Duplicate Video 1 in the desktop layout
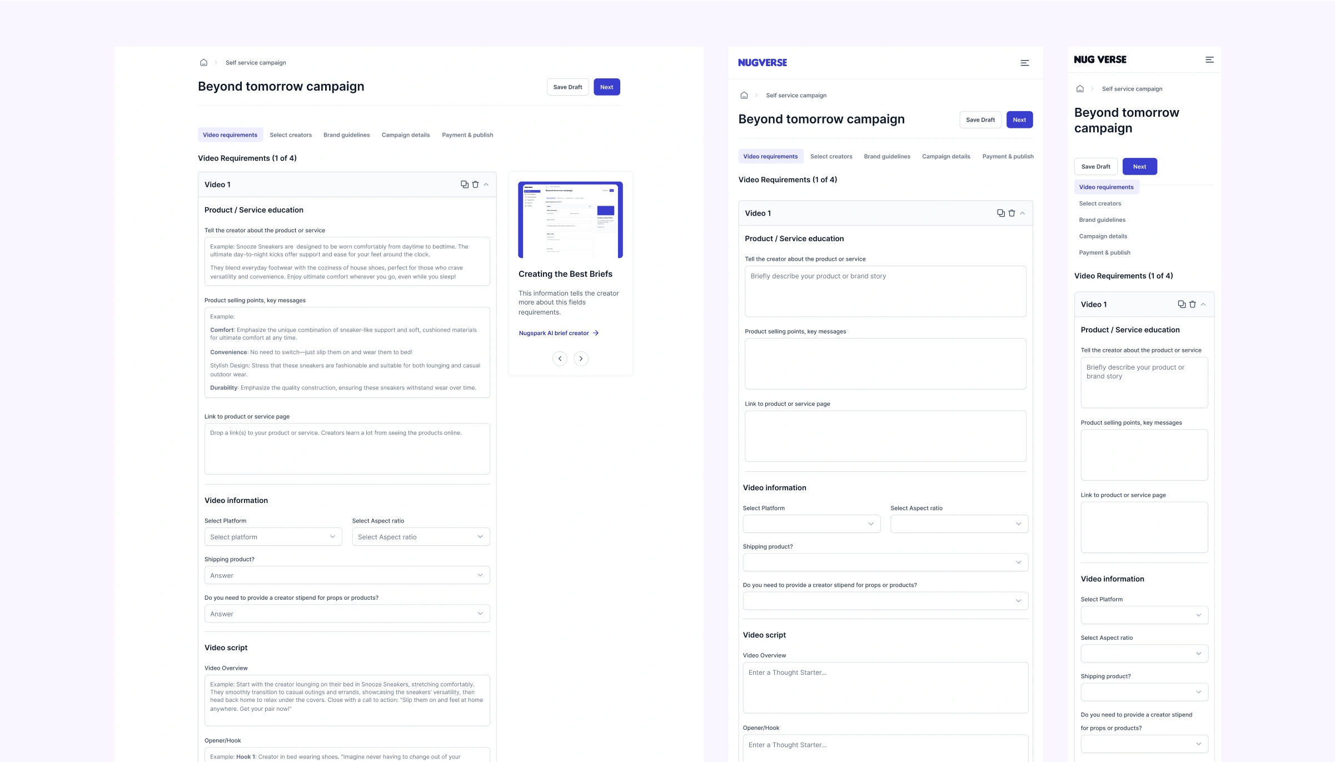The image size is (1335, 762). pyautogui.click(x=464, y=185)
